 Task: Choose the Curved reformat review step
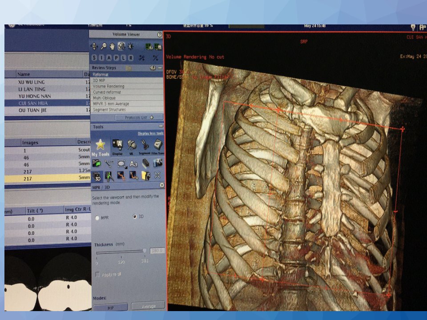126,92
